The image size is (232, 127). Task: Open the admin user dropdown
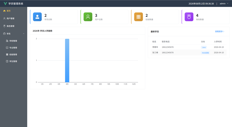[x=224, y=3]
